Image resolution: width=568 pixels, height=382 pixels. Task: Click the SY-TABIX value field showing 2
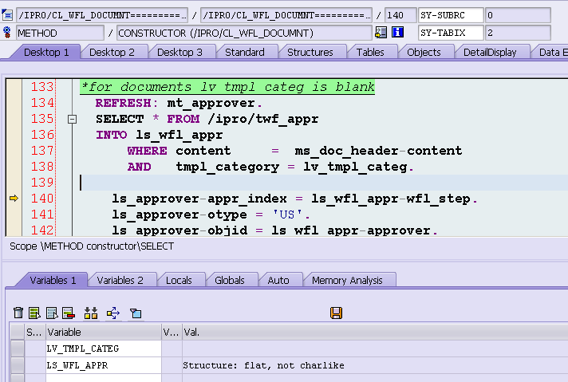click(518, 33)
